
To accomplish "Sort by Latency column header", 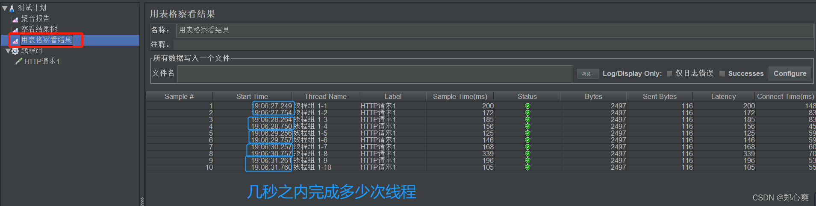I will [x=724, y=96].
